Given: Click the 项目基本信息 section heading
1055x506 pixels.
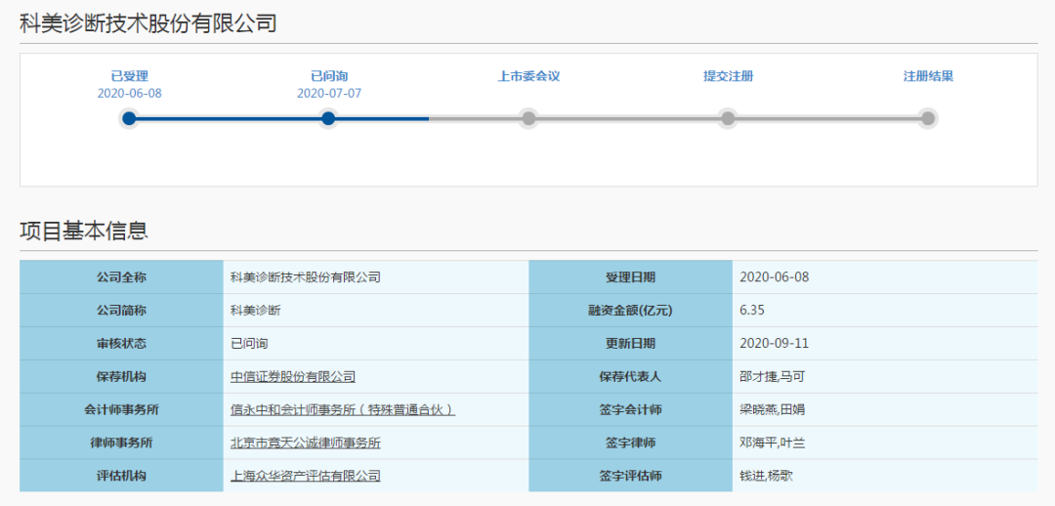Looking at the screenshot, I should pos(83,231).
